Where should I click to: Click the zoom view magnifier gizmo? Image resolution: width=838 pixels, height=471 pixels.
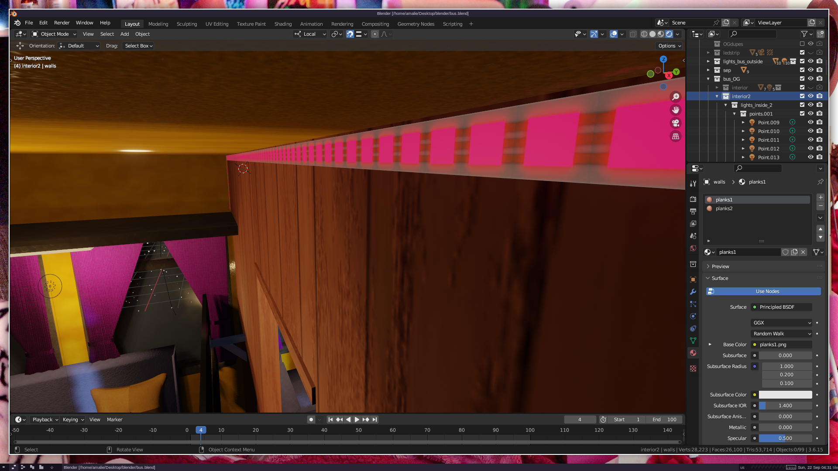(x=676, y=97)
